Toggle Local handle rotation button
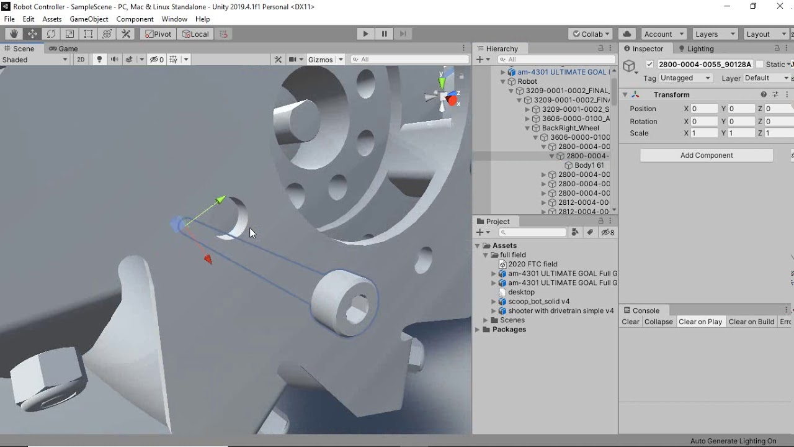This screenshot has height=447, width=794. 195,34
